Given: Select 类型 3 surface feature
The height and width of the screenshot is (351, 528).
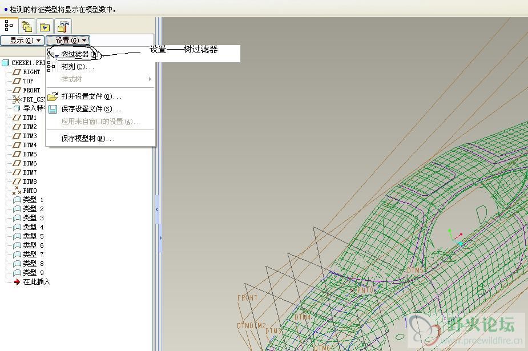Looking at the screenshot, I should [x=33, y=218].
